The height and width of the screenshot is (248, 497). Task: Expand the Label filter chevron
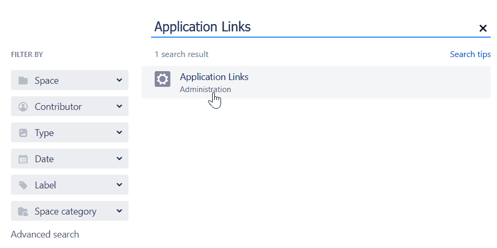click(x=119, y=185)
